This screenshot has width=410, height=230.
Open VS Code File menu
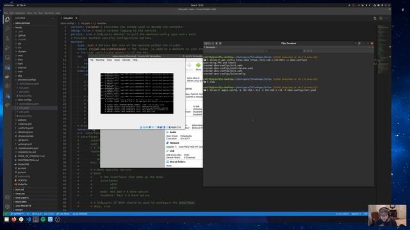tap(6, 13)
